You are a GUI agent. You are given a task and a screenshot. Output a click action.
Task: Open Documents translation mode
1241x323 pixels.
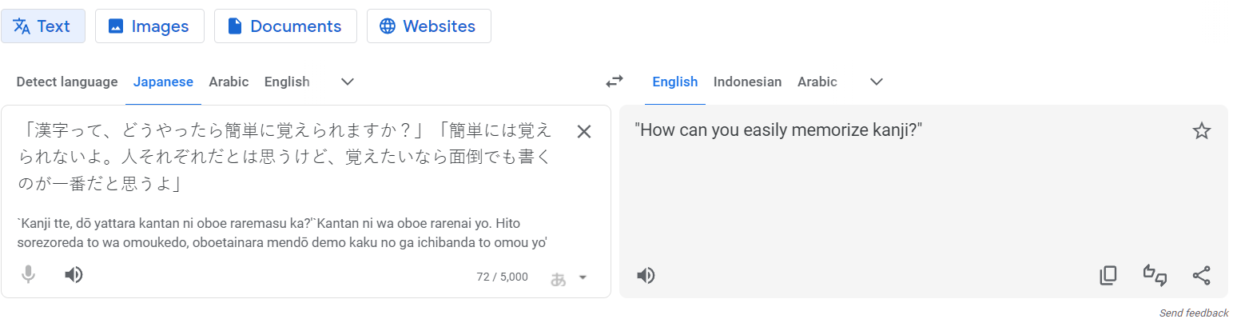285,26
